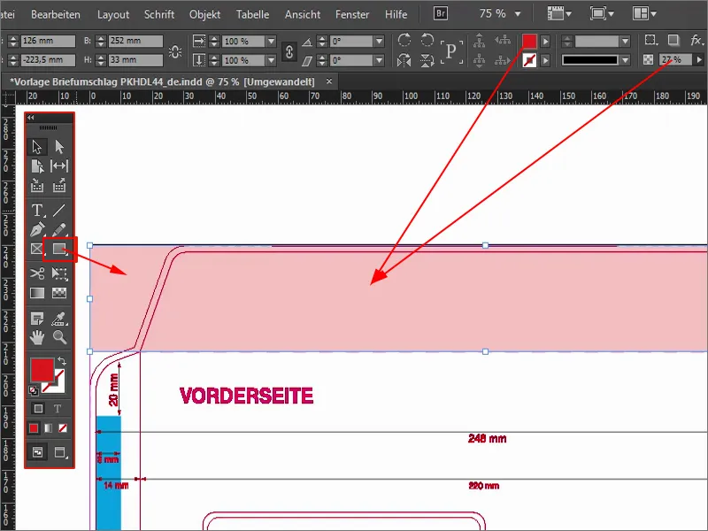Swap fill and stroke colors
This screenshot has height=531, width=708.
point(62,361)
